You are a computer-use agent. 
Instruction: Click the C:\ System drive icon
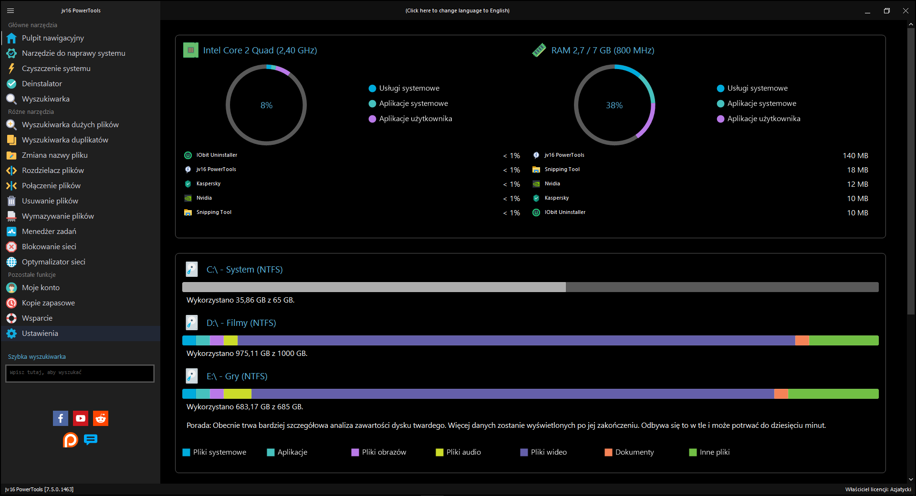pyautogui.click(x=192, y=269)
